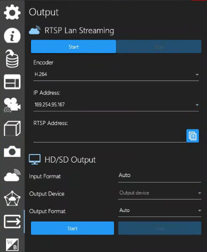Open the settings gear in sidebar
The width and height of the screenshot is (207, 252).
click(x=12, y=12)
